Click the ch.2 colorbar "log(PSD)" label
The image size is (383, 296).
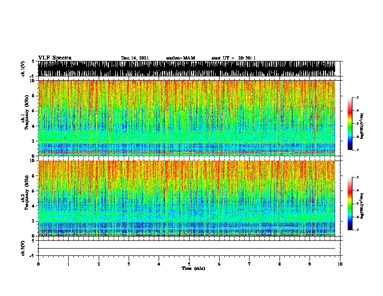click(x=362, y=206)
